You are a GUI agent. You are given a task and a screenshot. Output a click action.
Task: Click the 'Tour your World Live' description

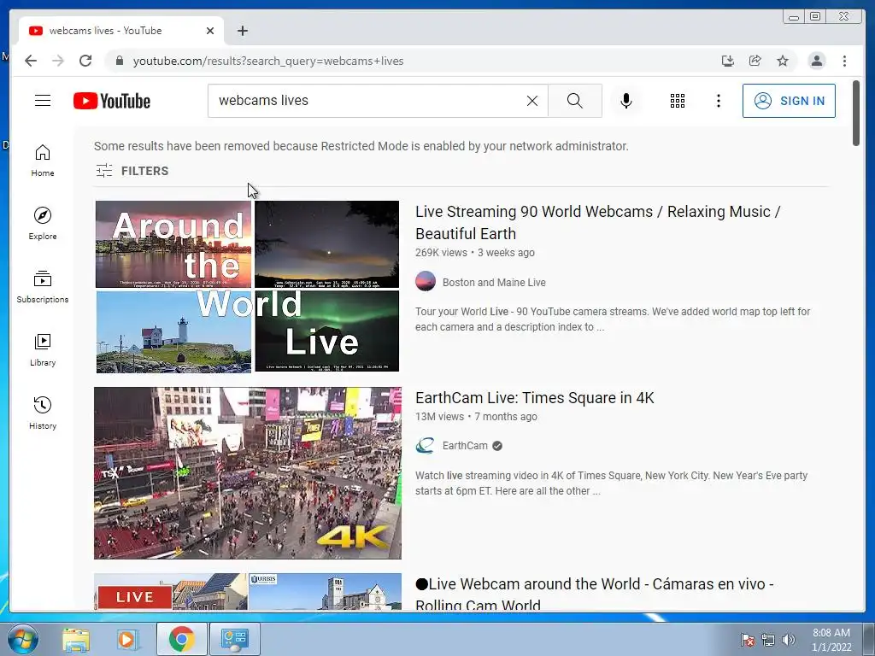click(x=612, y=319)
